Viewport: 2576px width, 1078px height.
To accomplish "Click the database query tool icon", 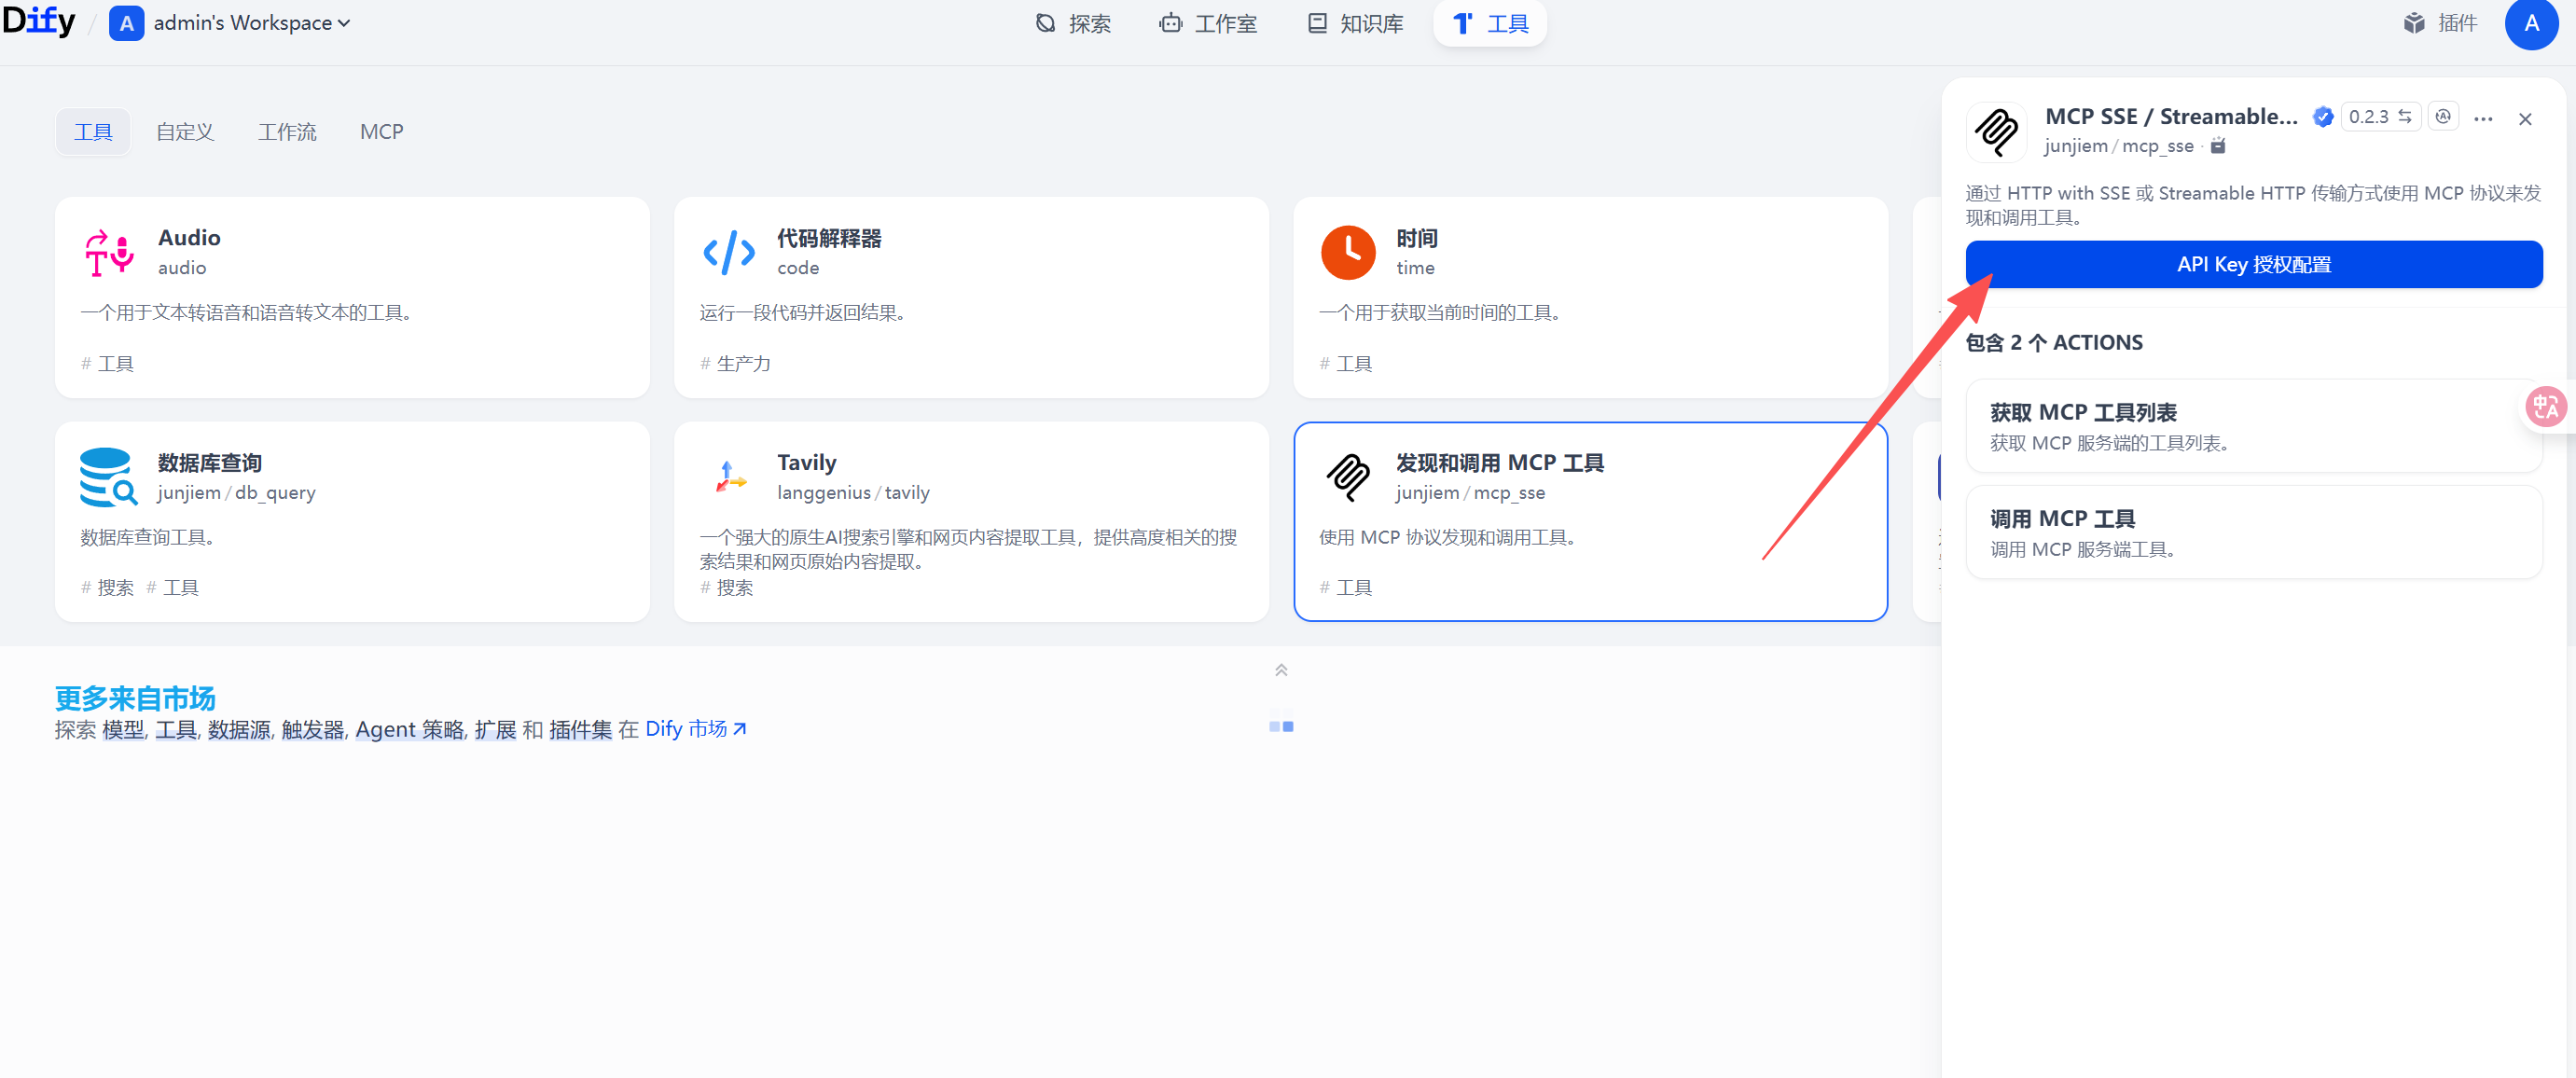I will 109,477.
